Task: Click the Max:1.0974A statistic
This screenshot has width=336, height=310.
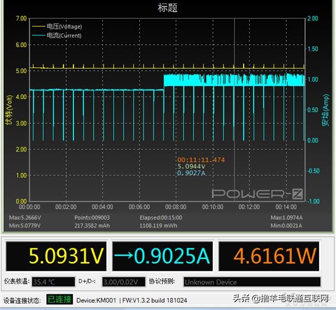Action: point(287,218)
